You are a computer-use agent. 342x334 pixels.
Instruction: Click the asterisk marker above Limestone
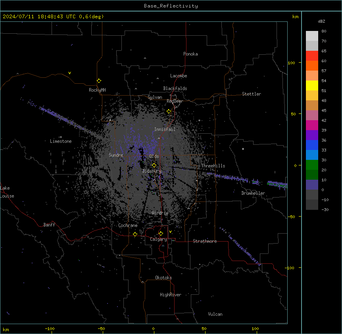pos(61,137)
